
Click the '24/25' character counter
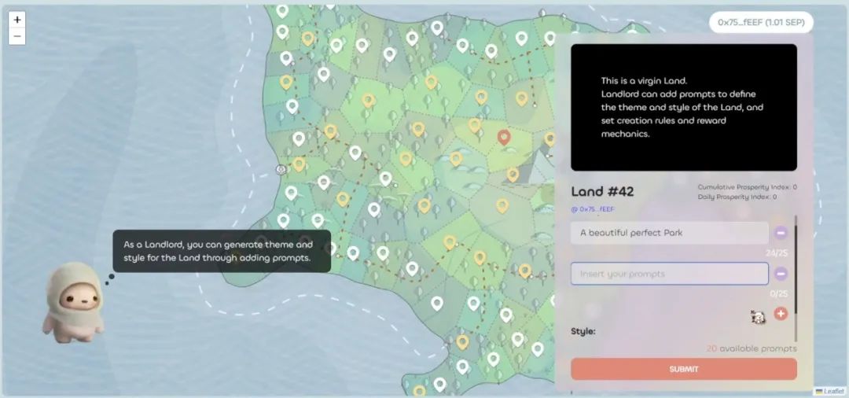(777, 252)
